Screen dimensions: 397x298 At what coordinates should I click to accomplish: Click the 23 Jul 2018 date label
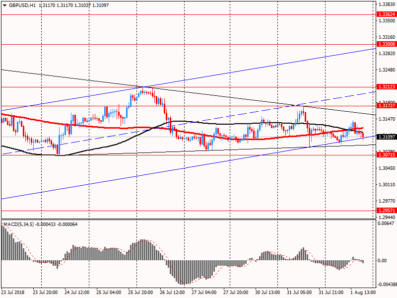tap(13, 293)
